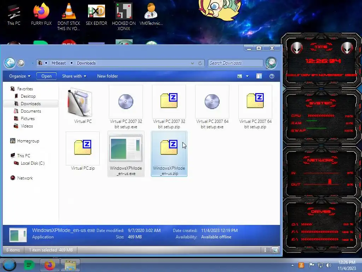Click the Search Downloads field
Screen dimensions: 362x272
pos(235,63)
